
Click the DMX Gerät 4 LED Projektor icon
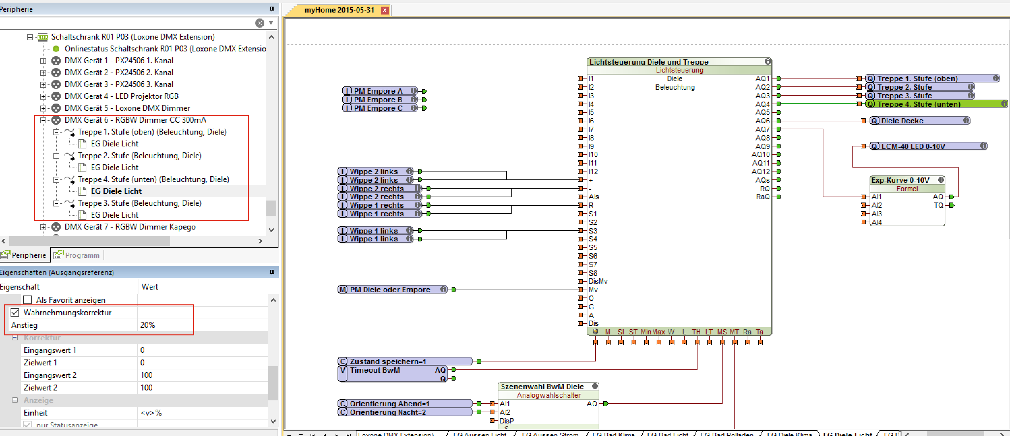56,96
